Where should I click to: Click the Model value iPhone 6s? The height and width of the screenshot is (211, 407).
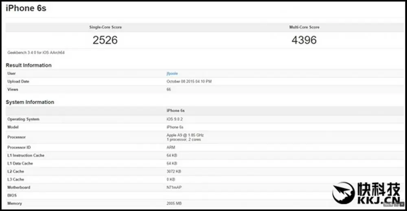(175, 127)
